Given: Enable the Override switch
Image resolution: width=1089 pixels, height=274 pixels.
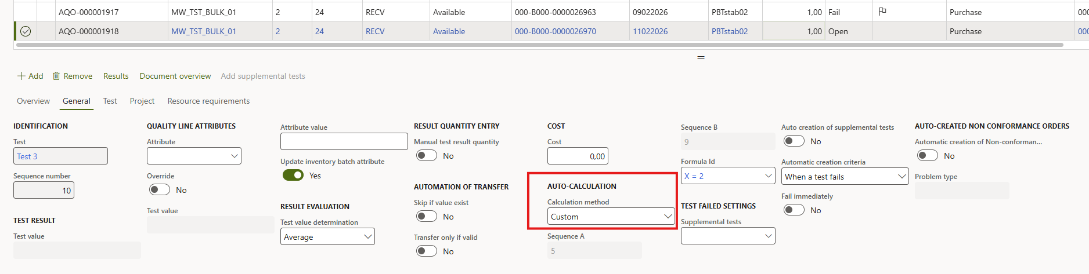Looking at the screenshot, I should (x=159, y=190).
